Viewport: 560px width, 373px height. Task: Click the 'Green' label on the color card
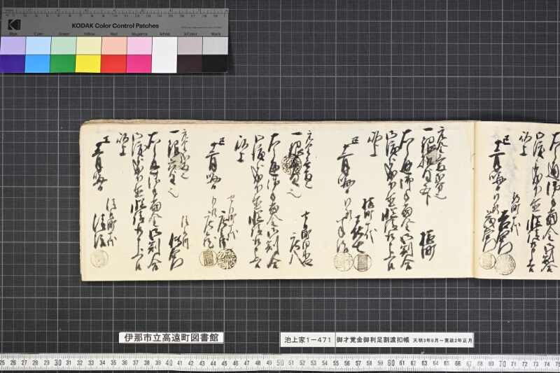pyautogui.click(x=64, y=34)
